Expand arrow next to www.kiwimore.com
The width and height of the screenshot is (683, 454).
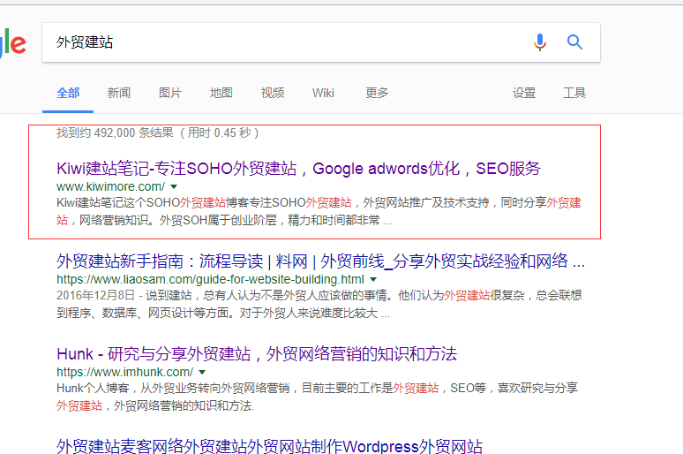tap(174, 186)
